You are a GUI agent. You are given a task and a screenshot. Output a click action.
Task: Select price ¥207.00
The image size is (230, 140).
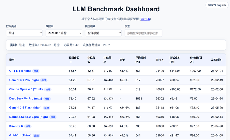[x=195, y=71]
